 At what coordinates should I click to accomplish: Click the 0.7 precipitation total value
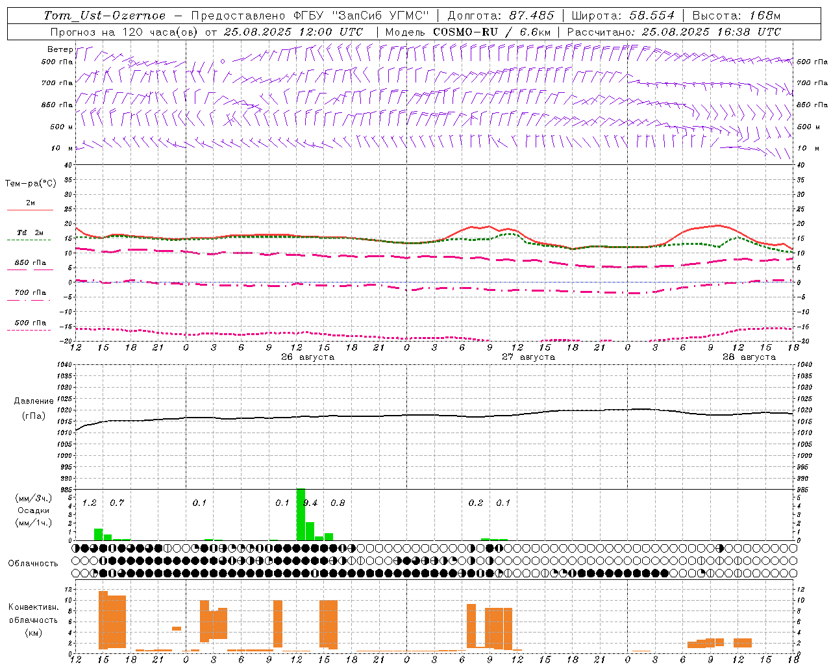[x=117, y=503]
